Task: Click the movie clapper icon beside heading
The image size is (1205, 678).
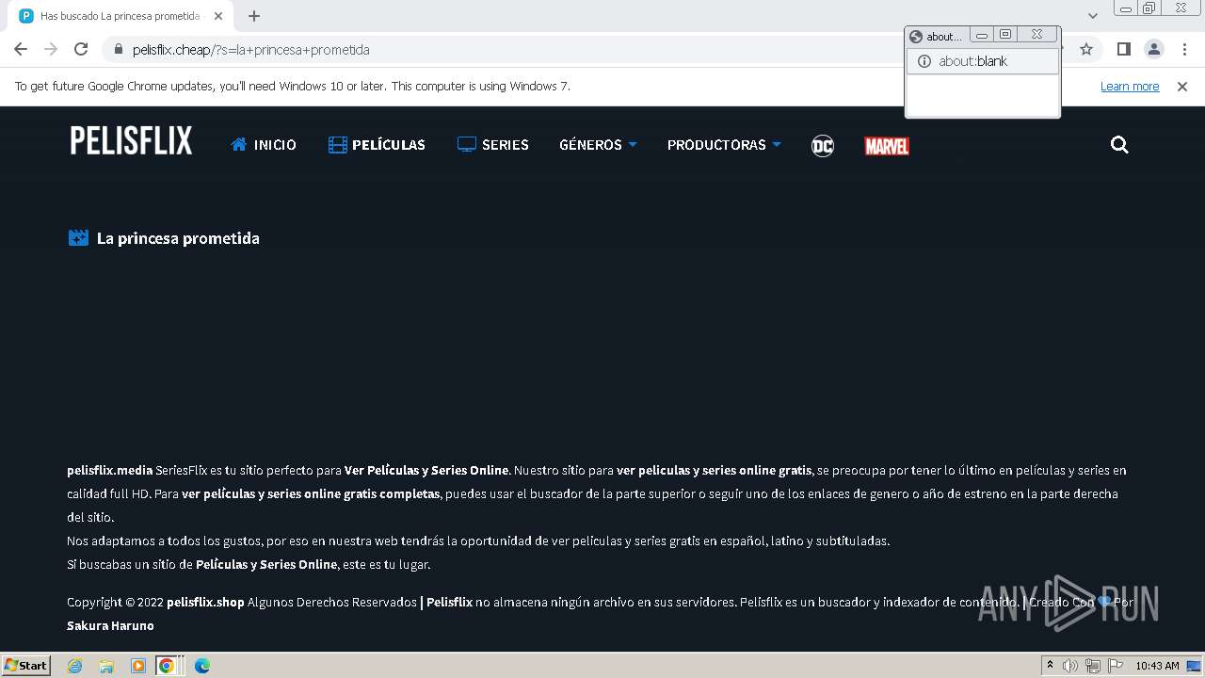Action: 78,238
